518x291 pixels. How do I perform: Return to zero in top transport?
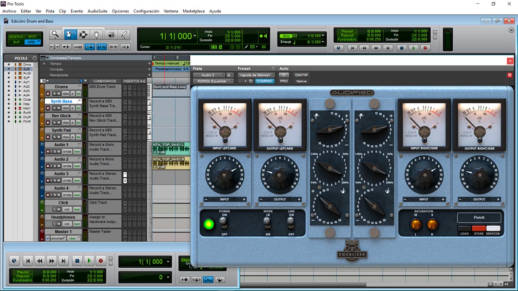pos(352,48)
